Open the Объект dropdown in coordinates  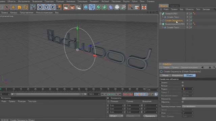point(116,116)
